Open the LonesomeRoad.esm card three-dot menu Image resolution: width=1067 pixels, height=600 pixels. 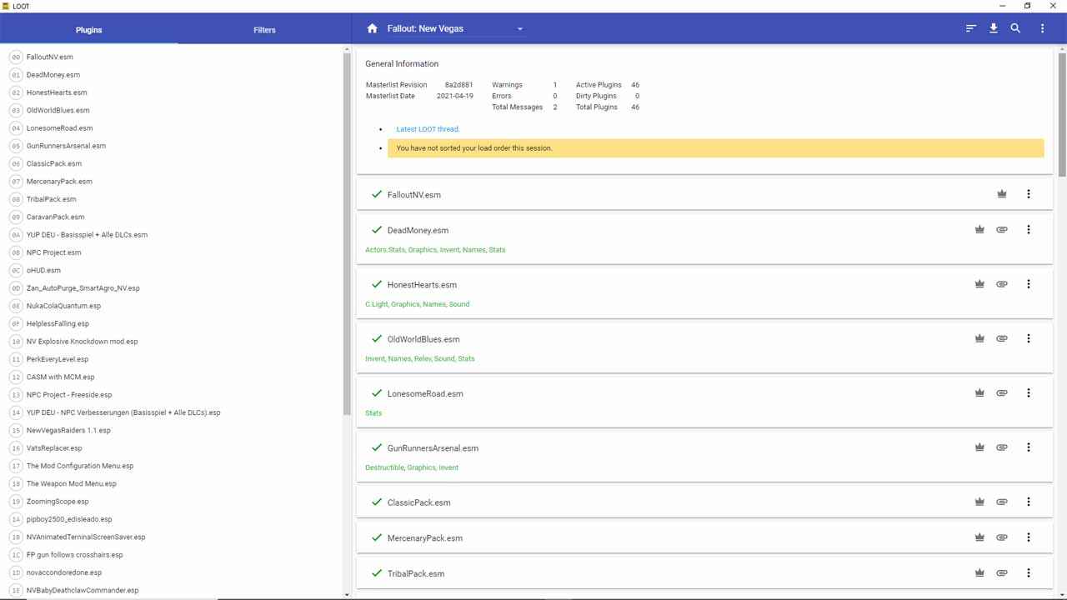pyautogui.click(x=1028, y=392)
